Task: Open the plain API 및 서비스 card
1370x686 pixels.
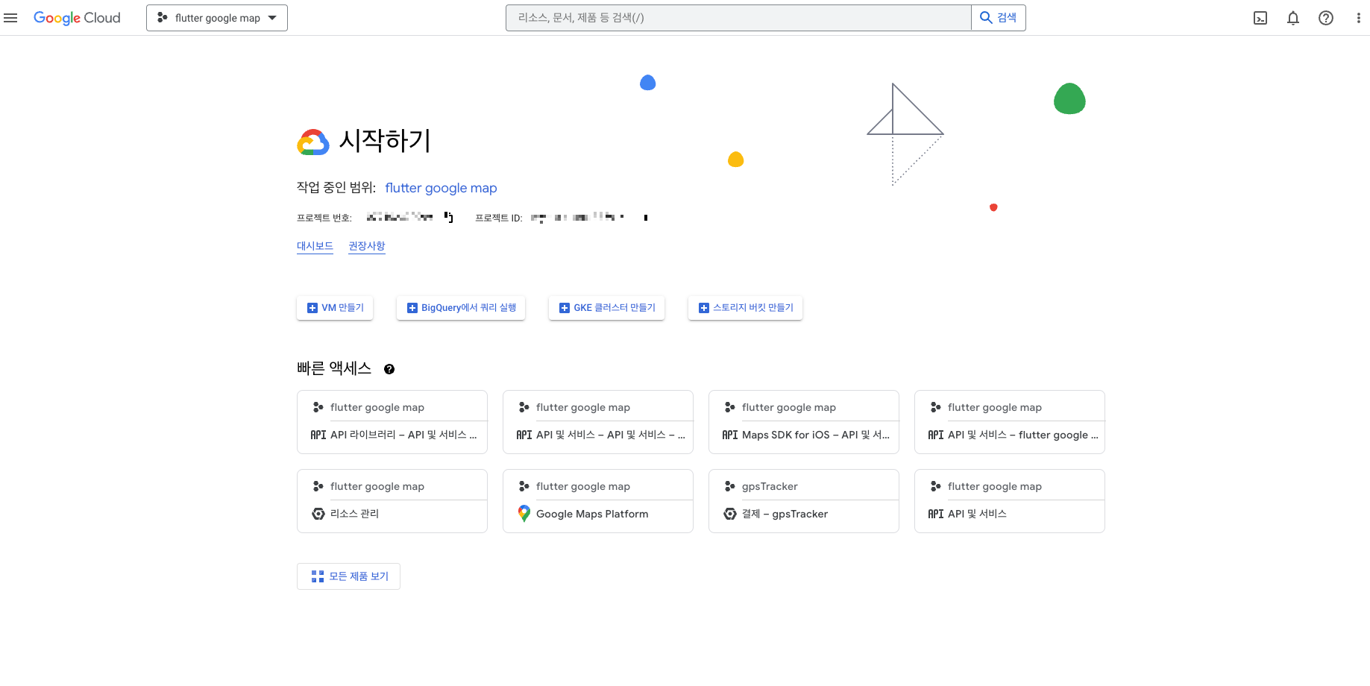Action: click(1010, 501)
